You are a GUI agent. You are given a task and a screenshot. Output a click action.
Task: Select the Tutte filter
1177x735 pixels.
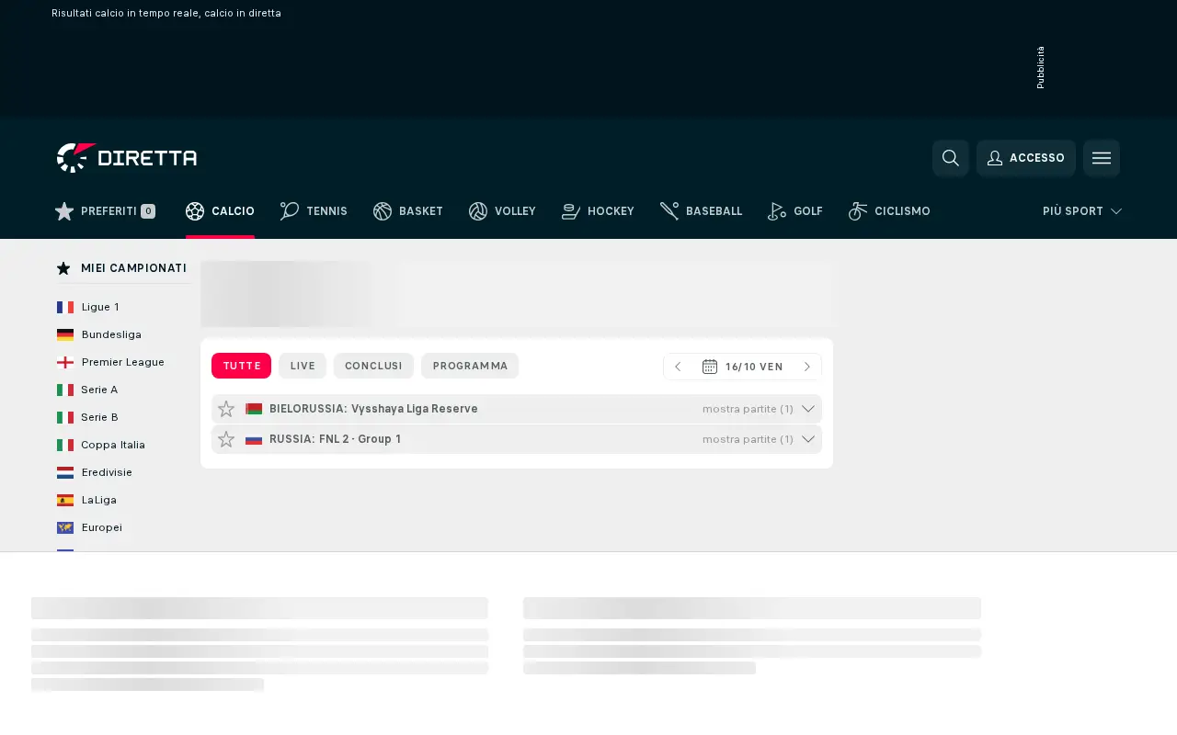(242, 366)
